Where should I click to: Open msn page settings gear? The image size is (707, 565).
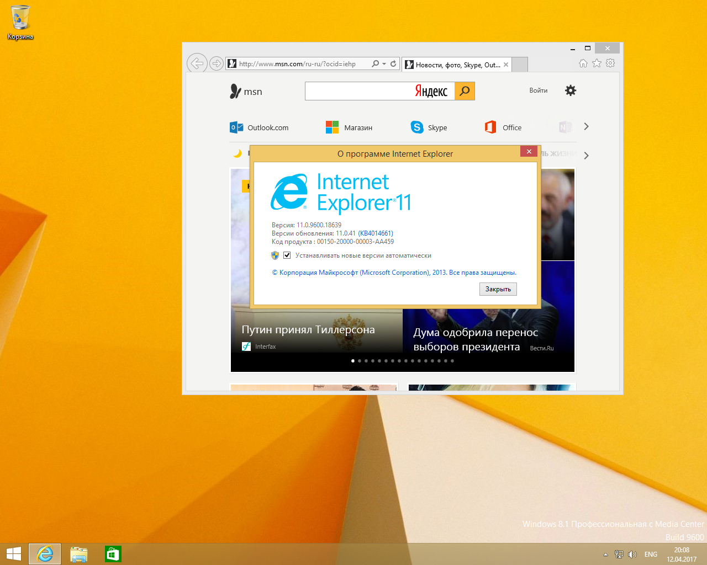click(571, 90)
